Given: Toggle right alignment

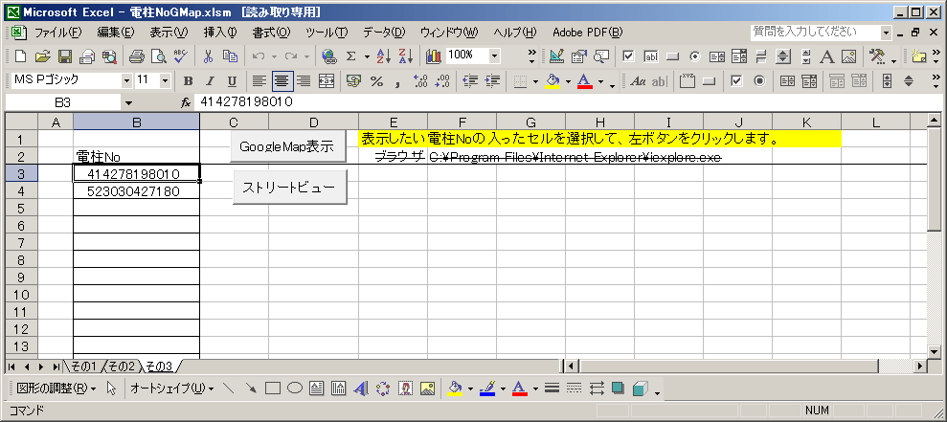Looking at the screenshot, I should click(304, 81).
